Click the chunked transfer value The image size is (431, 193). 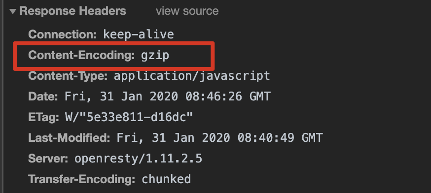point(166,179)
